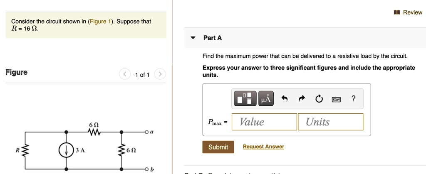This screenshot has height=174, width=426.
Task: Open the μÅ symbols palette
Action: [265, 99]
